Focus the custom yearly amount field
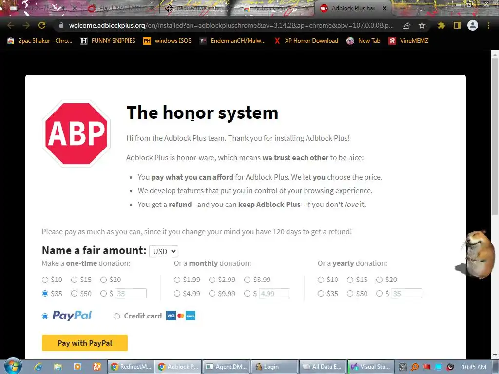 [x=407, y=293]
